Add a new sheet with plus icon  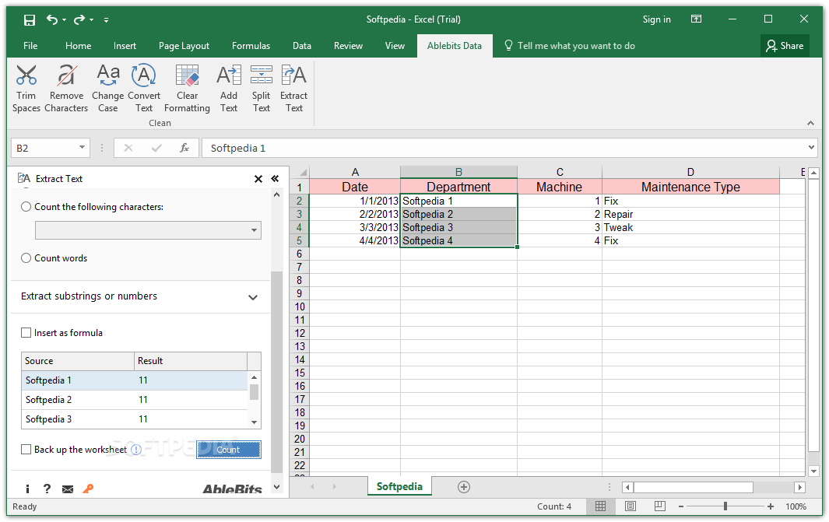[464, 486]
